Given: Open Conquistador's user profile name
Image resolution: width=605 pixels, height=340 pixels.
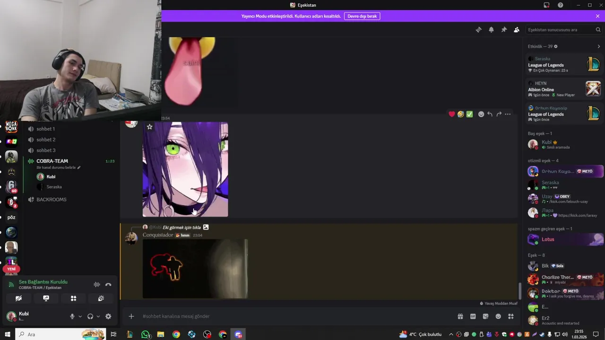Looking at the screenshot, I should click(158, 235).
